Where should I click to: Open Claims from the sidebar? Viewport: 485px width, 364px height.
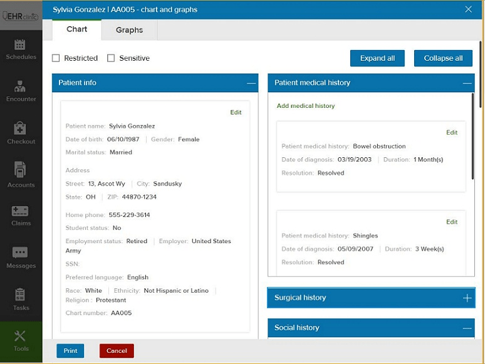20,212
